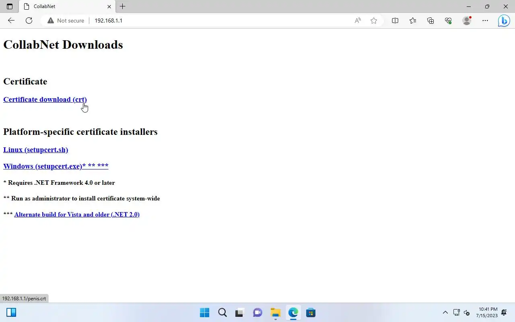Open Task View on taskbar
515x322 pixels.
(240, 313)
